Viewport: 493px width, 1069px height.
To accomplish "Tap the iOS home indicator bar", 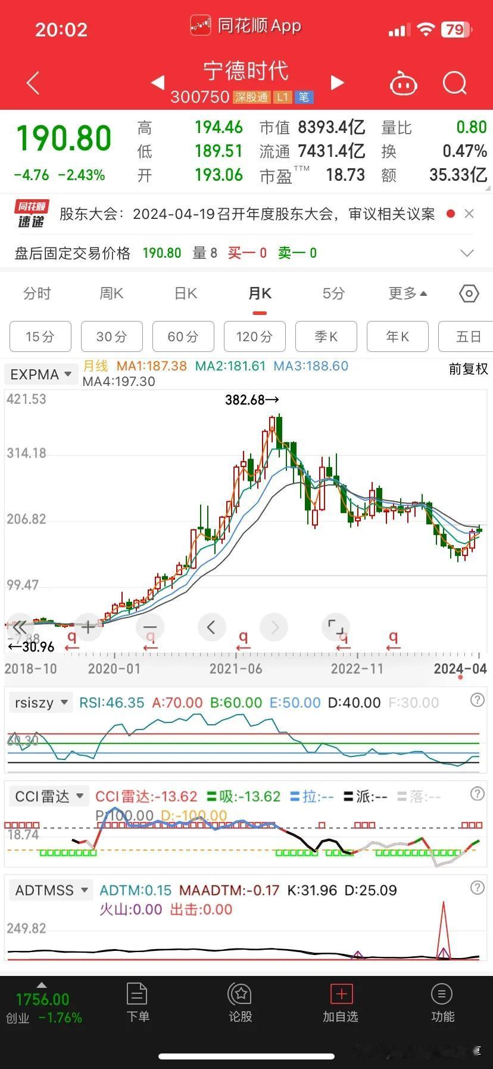I will pos(246,1056).
